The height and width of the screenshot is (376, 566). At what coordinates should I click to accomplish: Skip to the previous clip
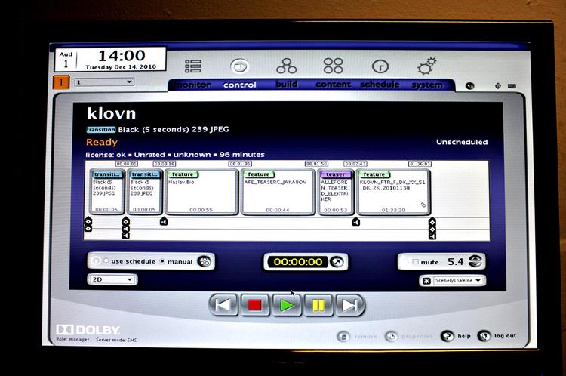pyautogui.click(x=223, y=305)
